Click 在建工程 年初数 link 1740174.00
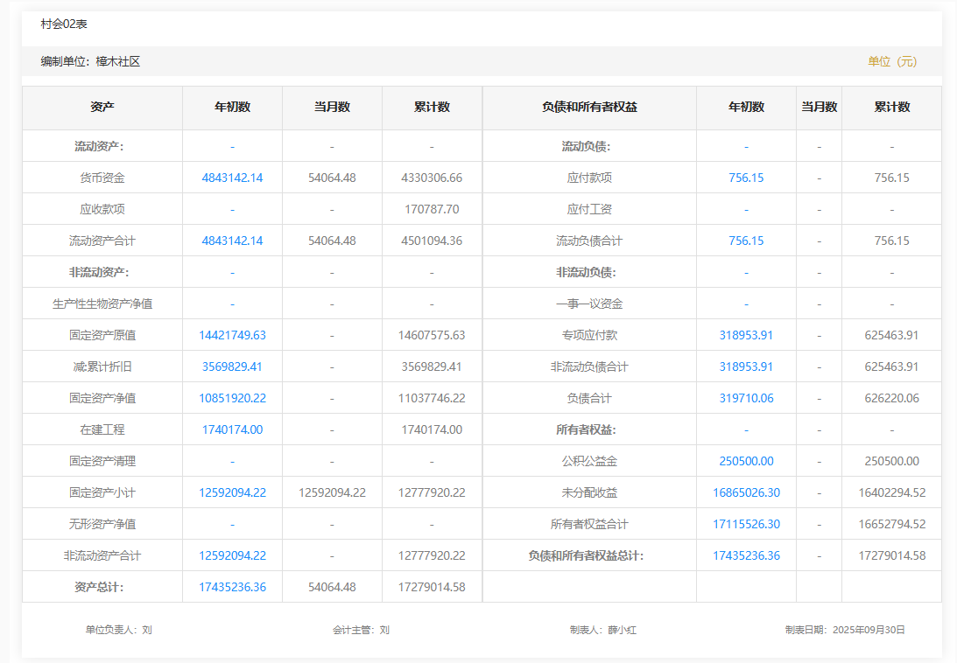The image size is (957, 663). (232, 429)
